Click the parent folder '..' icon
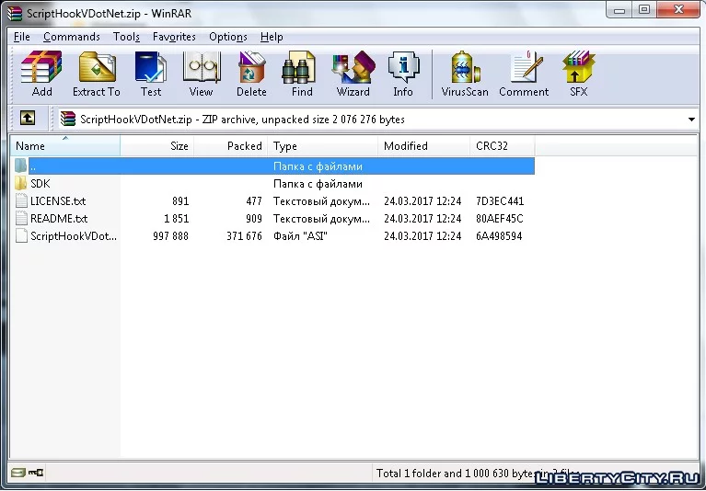Screen dimensions: 706x491 click(21, 166)
